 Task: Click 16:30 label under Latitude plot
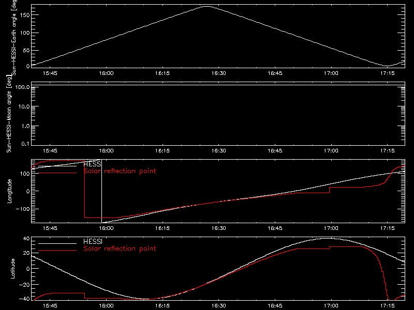[218, 305]
